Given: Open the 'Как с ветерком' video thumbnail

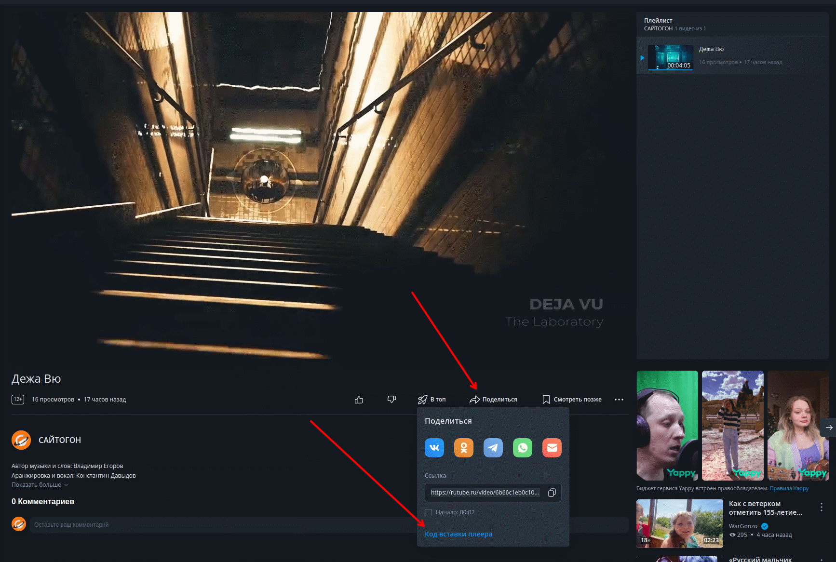Looking at the screenshot, I should [680, 523].
